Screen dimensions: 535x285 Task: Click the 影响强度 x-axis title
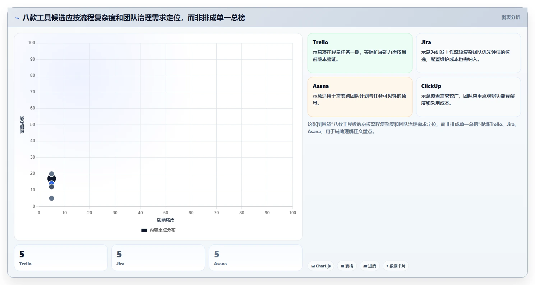[166, 220]
